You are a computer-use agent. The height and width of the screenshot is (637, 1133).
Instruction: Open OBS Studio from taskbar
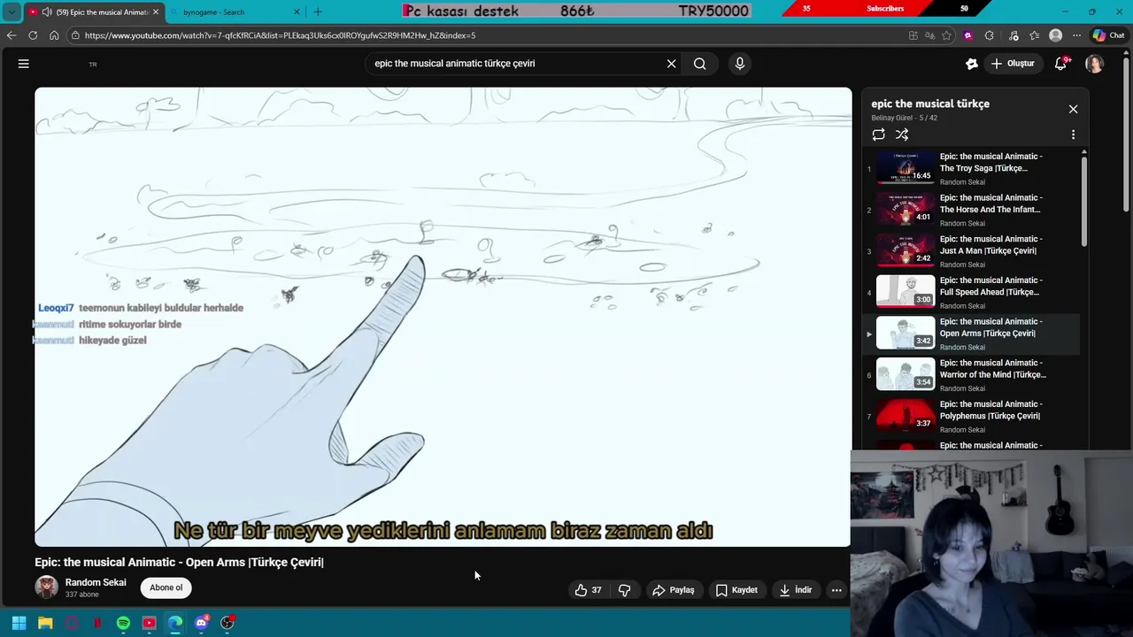(227, 623)
